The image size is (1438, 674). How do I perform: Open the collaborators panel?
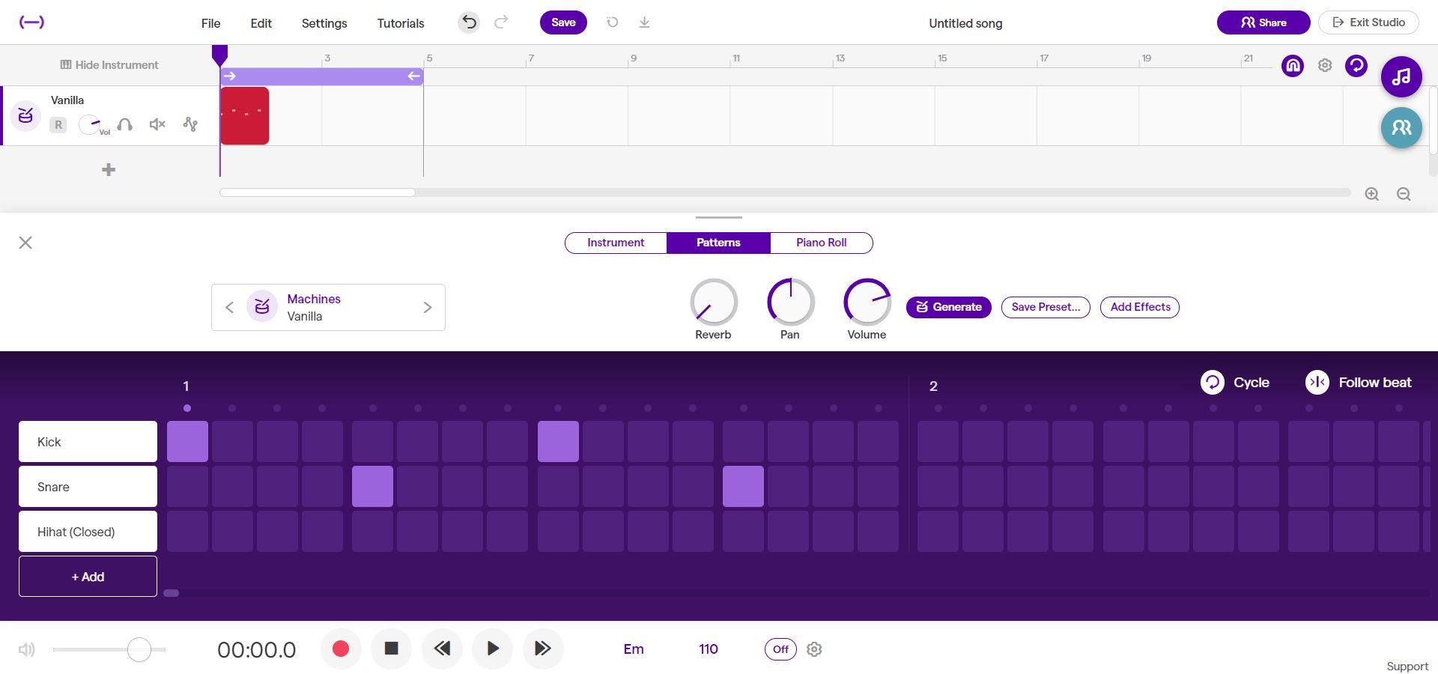click(1401, 127)
